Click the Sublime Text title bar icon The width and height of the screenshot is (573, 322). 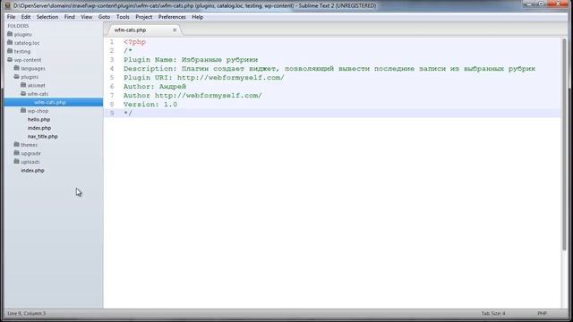click(7, 5)
